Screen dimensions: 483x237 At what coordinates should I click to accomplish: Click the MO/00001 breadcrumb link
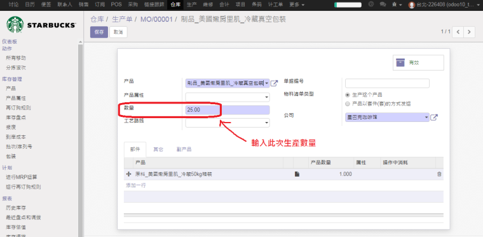[156, 20]
